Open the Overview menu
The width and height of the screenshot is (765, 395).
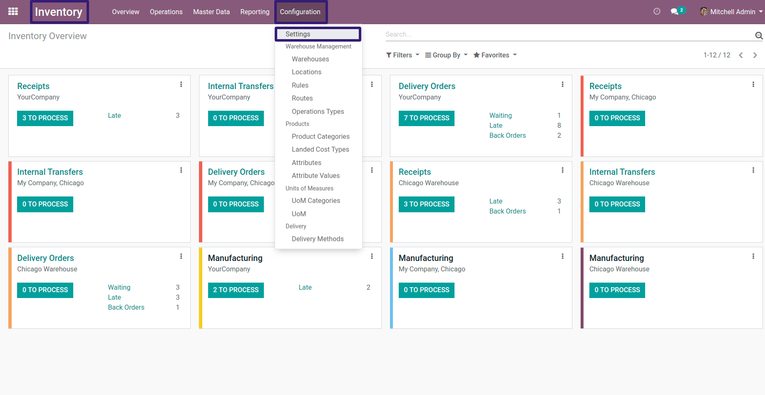(x=126, y=12)
